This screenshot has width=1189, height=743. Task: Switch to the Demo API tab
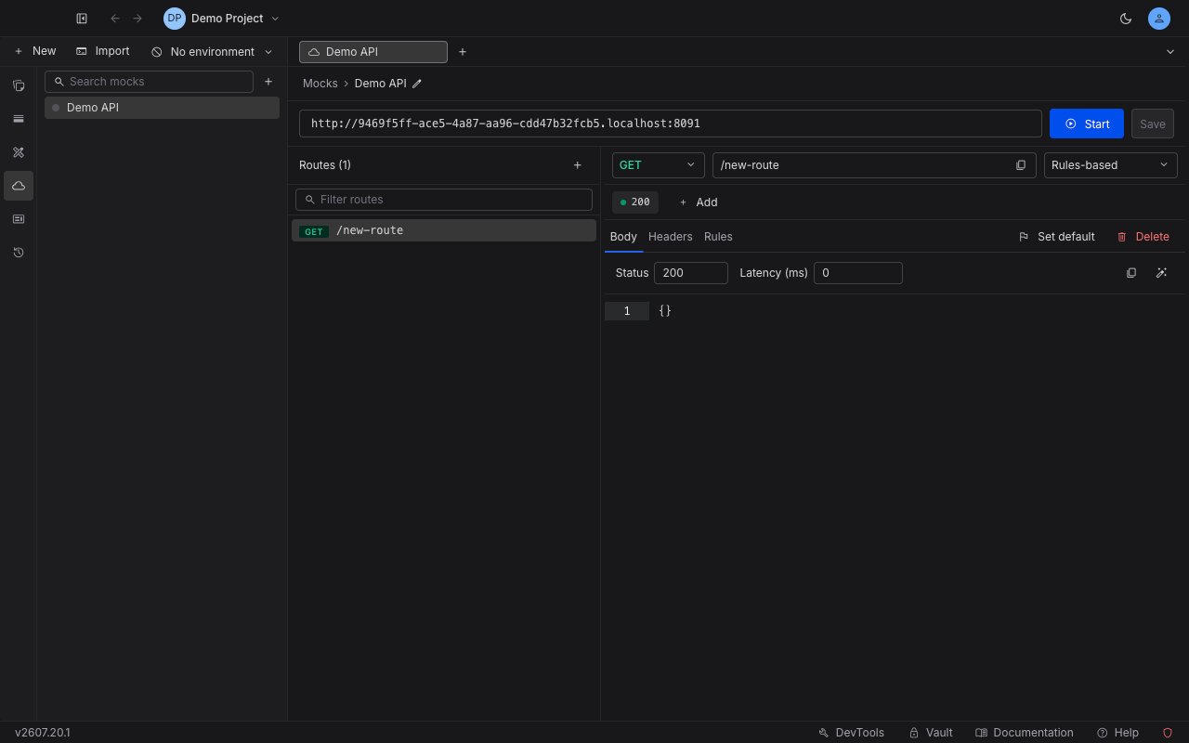coord(372,52)
